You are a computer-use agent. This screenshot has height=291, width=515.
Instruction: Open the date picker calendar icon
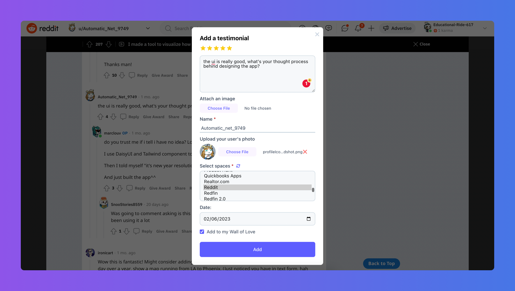(308, 219)
